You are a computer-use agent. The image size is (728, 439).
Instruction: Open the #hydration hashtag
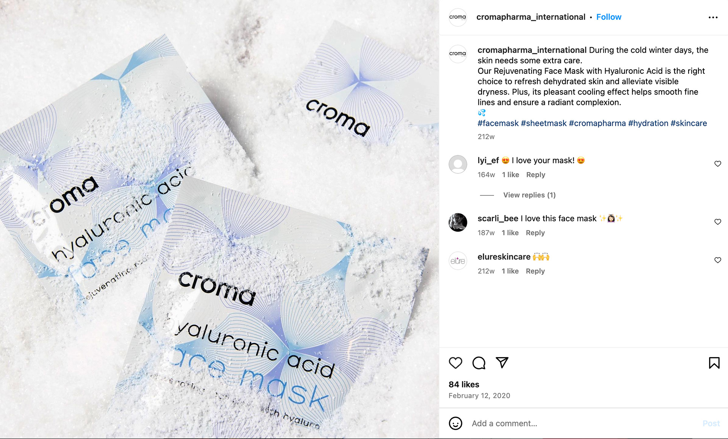648,123
